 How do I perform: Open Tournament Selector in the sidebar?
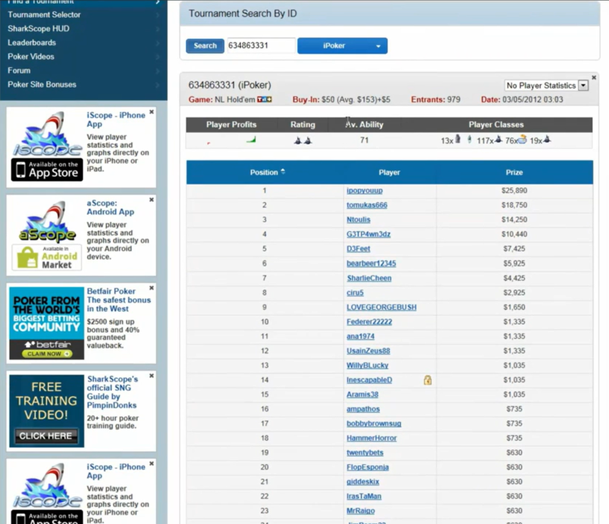(x=44, y=15)
